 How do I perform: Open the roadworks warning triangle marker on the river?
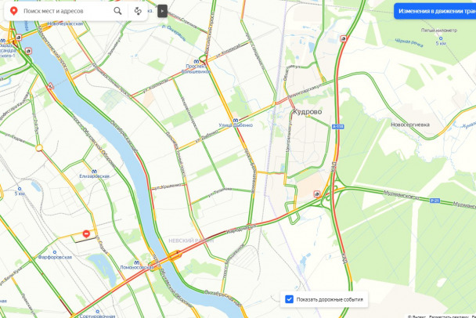click(x=51, y=86)
